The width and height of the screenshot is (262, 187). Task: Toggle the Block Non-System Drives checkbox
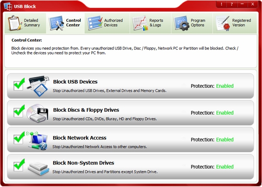click(18, 166)
